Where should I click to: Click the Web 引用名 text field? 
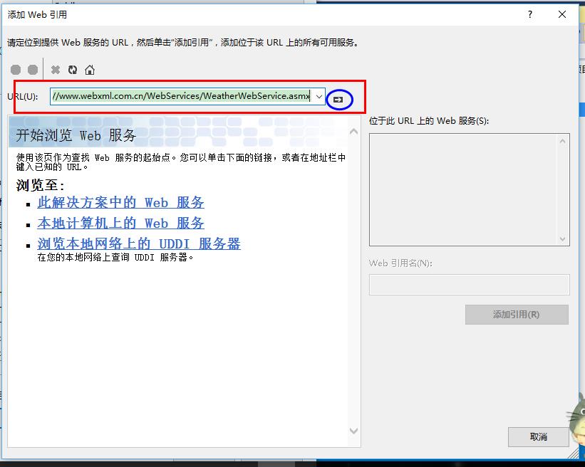[x=470, y=285]
